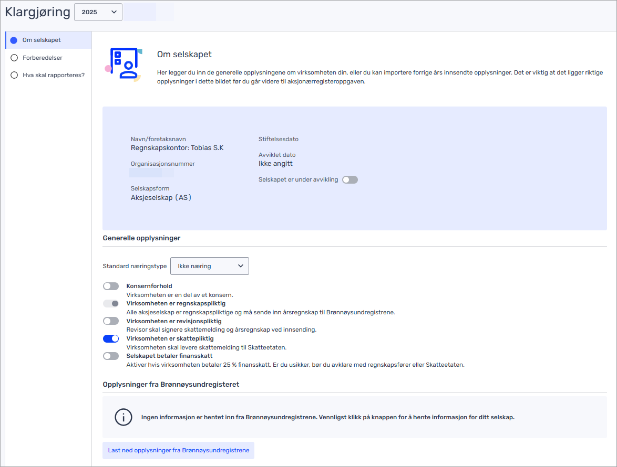Turn on Selskapet betaler finansskatt switch
The height and width of the screenshot is (467, 617).
coord(111,356)
